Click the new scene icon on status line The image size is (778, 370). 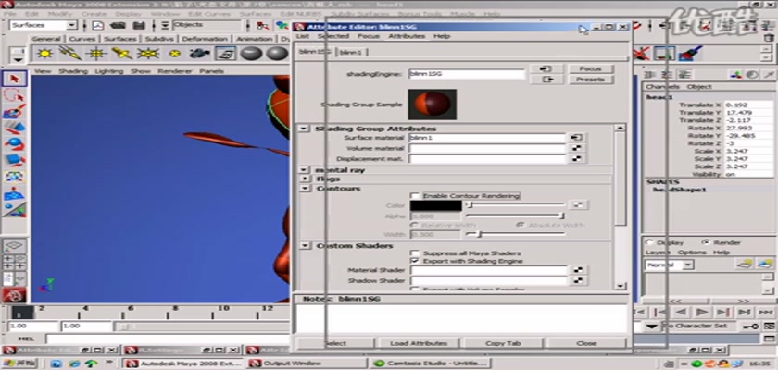coord(99,25)
